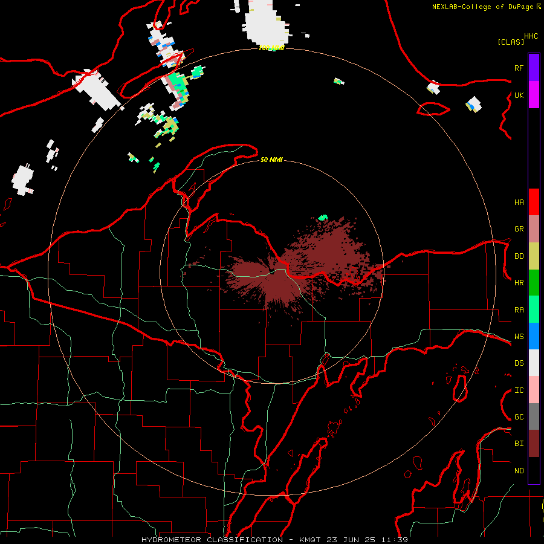Screen dimensions: 544x544
Task: Click the IC legend label
Action: tap(519, 390)
